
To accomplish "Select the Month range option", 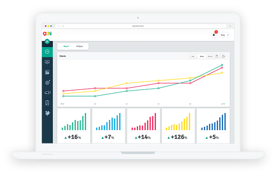I will click(210, 56).
